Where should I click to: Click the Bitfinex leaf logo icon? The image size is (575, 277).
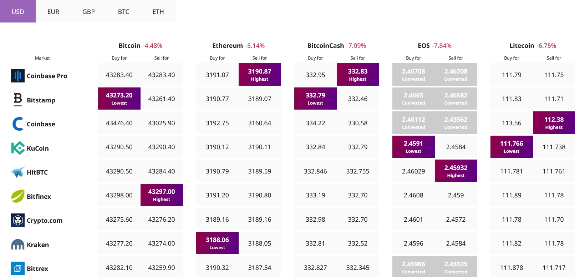point(18,196)
